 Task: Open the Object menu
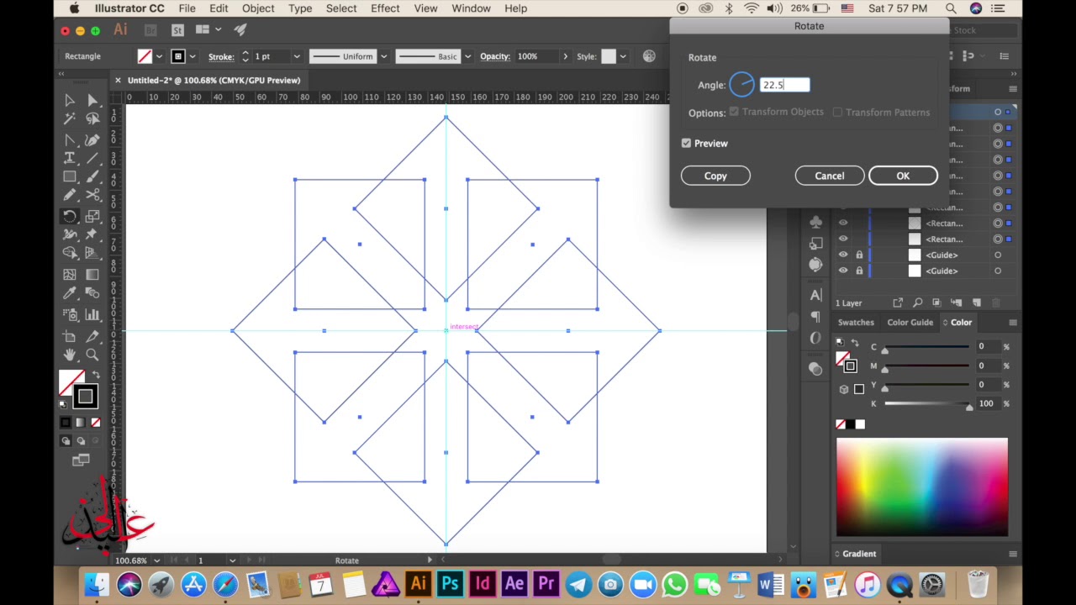(258, 8)
